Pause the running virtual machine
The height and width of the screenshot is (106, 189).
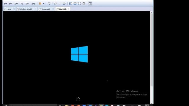40,4
